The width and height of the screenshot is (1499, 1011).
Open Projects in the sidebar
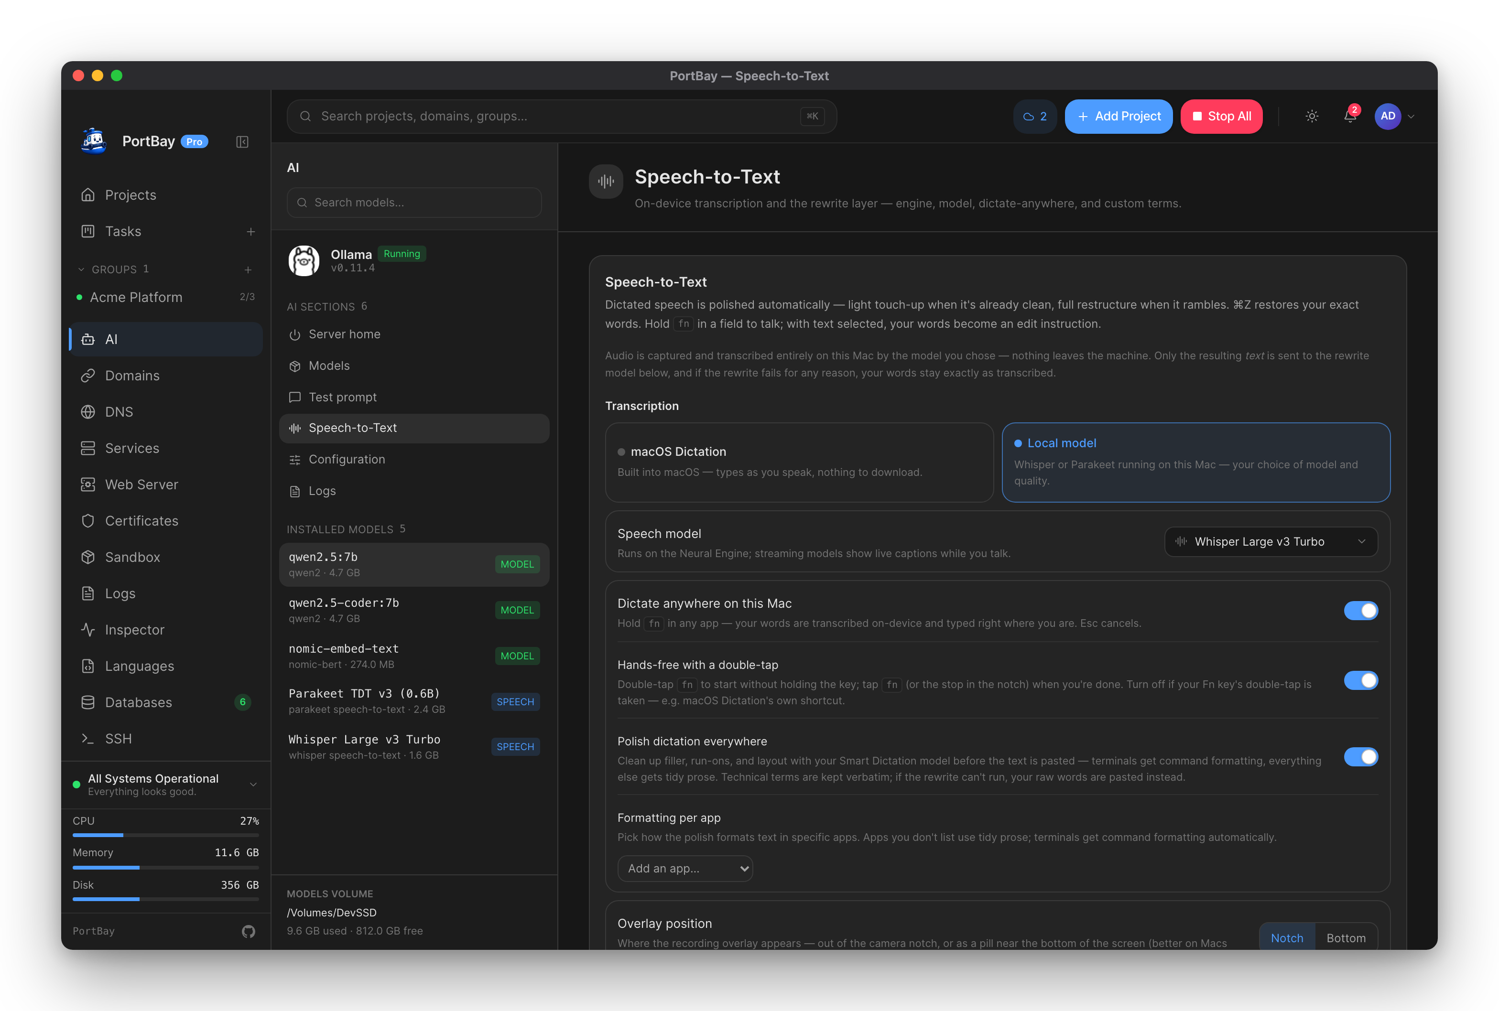click(166, 195)
